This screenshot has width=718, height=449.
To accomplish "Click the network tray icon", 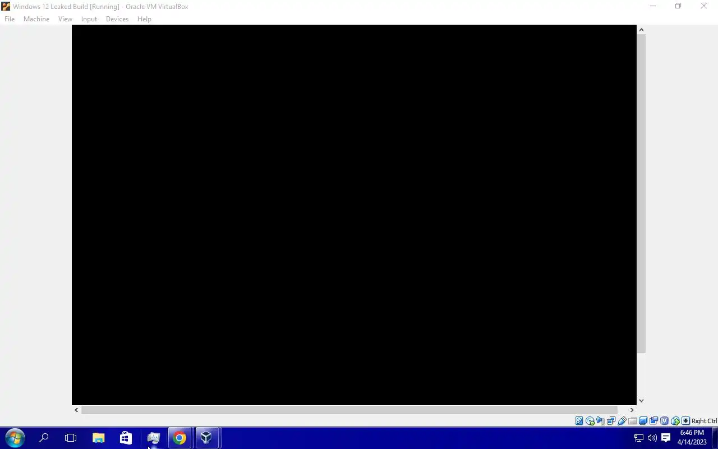I will point(639,438).
